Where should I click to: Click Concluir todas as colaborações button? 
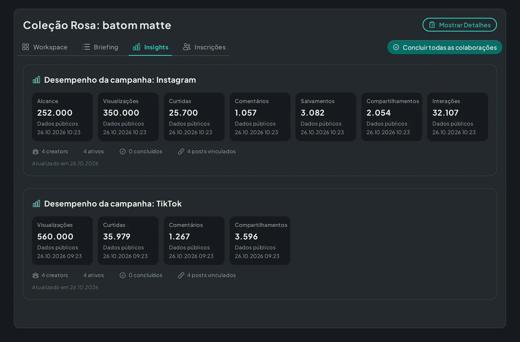(445, 47)
